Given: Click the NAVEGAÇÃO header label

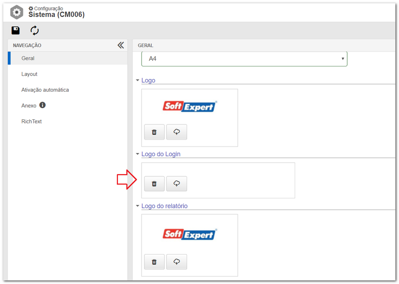Looking at the screenshot, I should click(x=27, y=45).
